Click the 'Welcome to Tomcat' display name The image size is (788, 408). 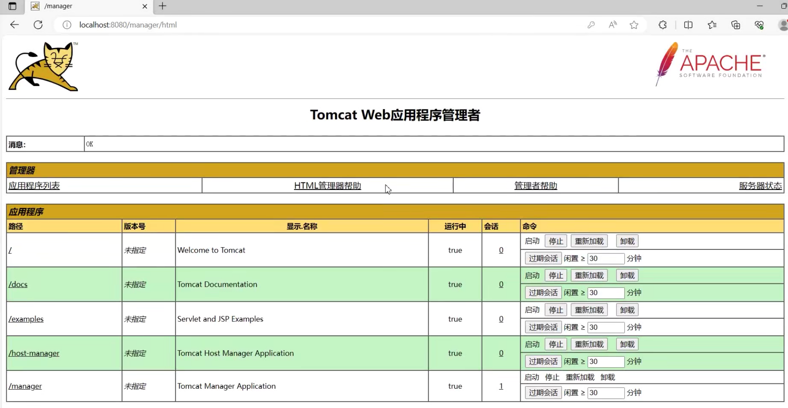[x=211, y=250]
